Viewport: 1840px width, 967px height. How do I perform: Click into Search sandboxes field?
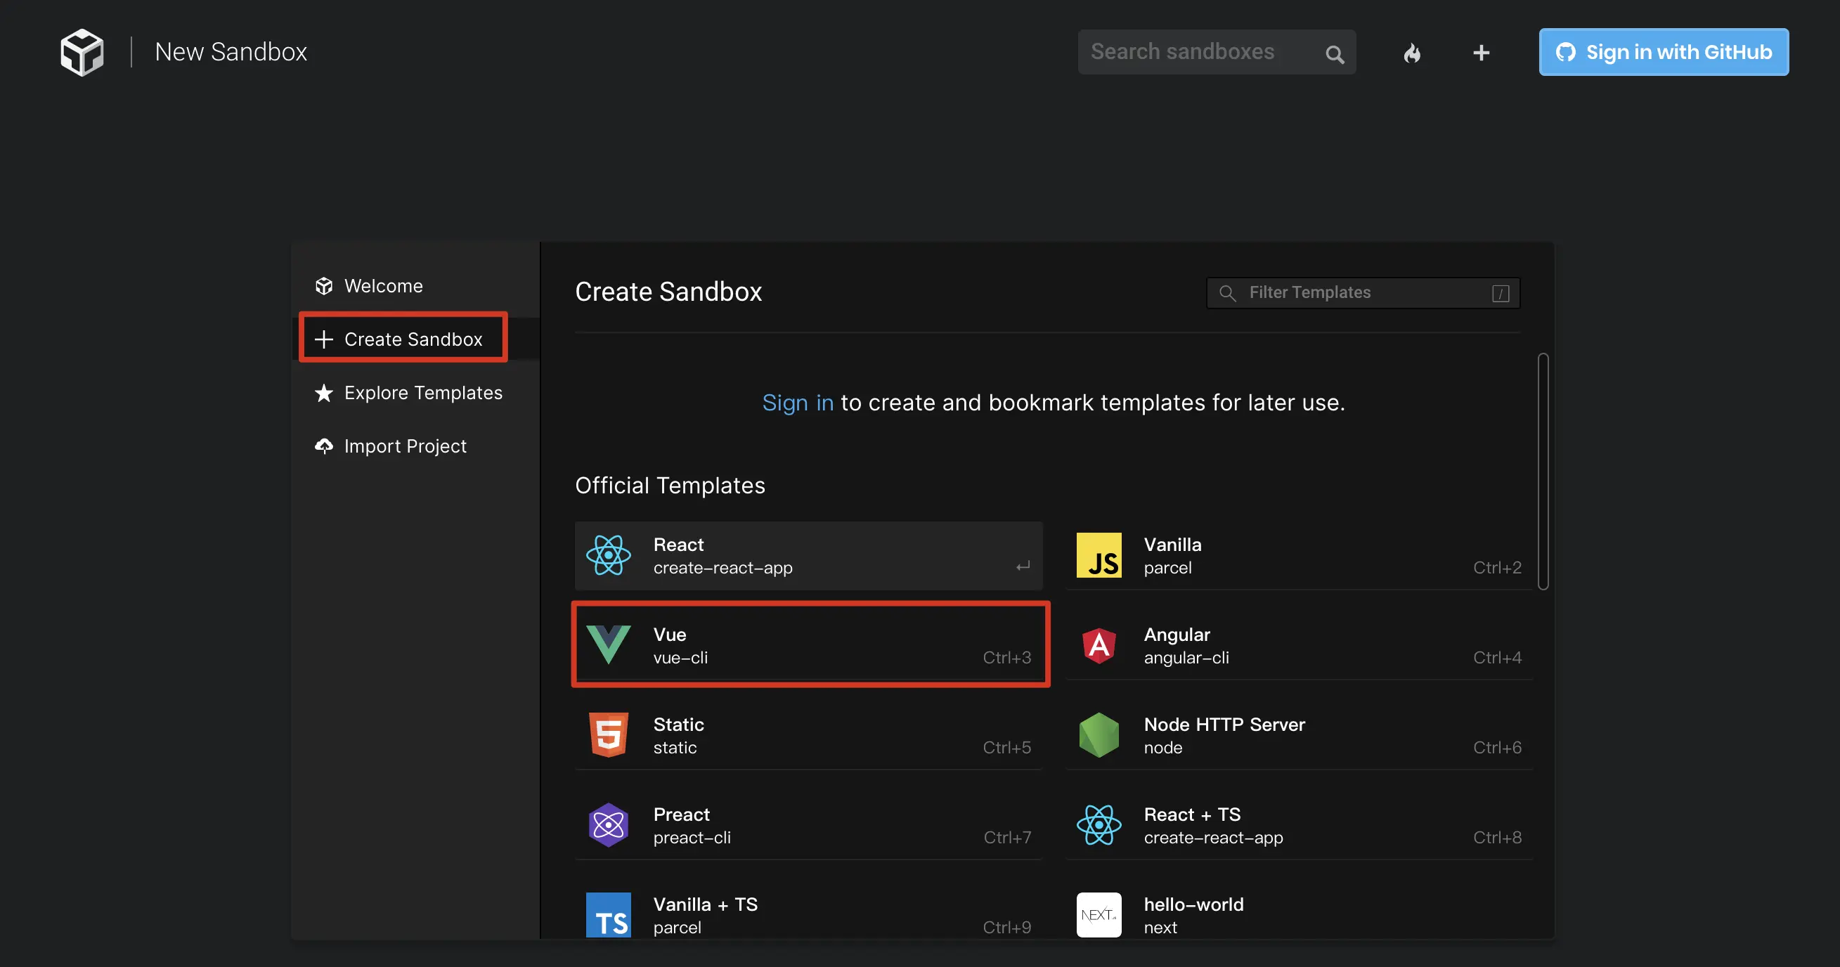point(1200,51)
